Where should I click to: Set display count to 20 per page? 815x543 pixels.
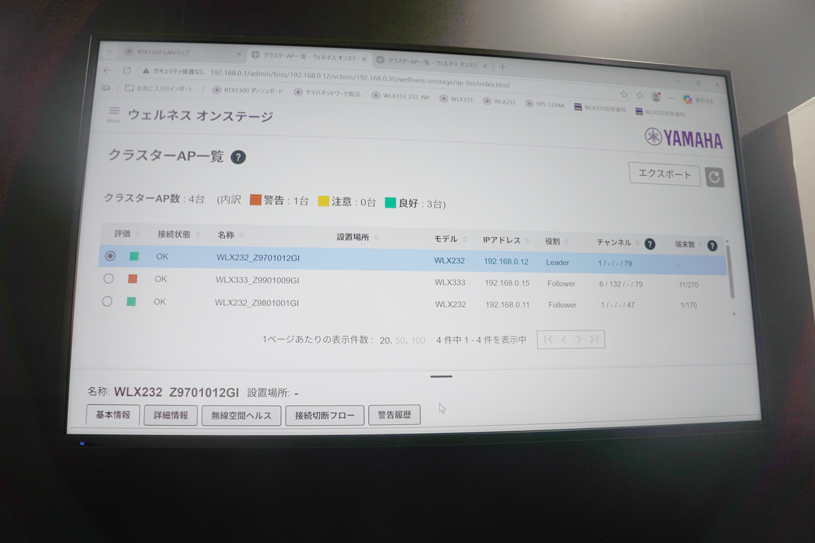(385, 340)
